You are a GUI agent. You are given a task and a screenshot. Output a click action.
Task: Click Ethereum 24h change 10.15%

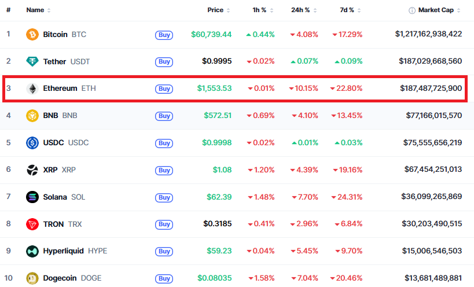click(303, 88)
